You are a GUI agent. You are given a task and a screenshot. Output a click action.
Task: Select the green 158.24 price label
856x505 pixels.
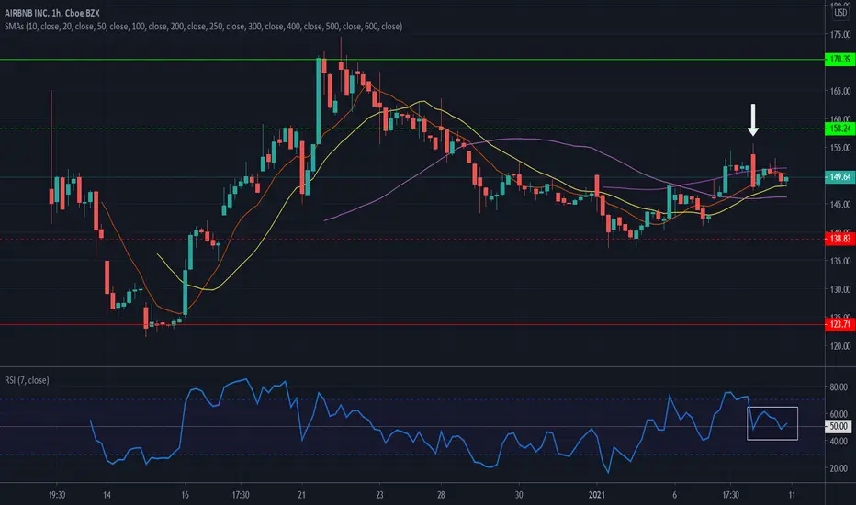click(x=839, y=129)
